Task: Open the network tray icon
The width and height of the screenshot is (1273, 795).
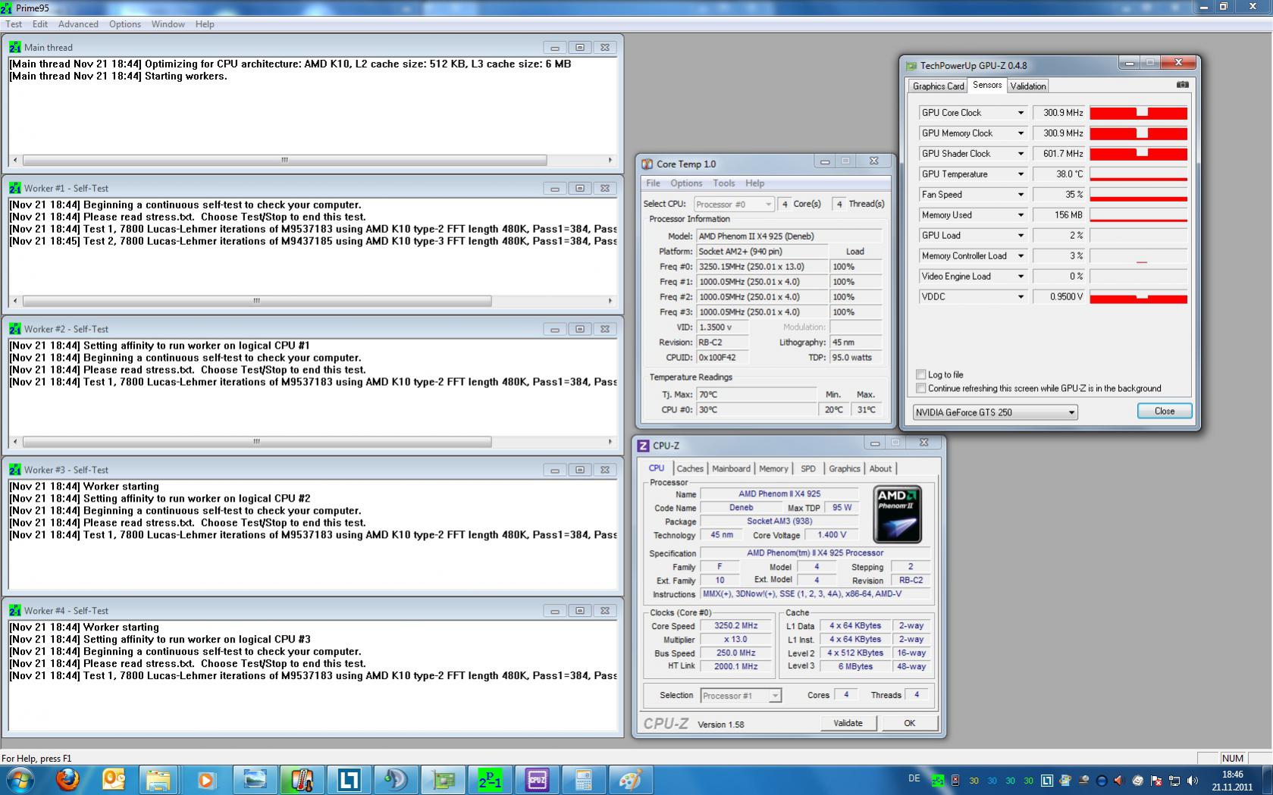Action: tap(1174, 781)
